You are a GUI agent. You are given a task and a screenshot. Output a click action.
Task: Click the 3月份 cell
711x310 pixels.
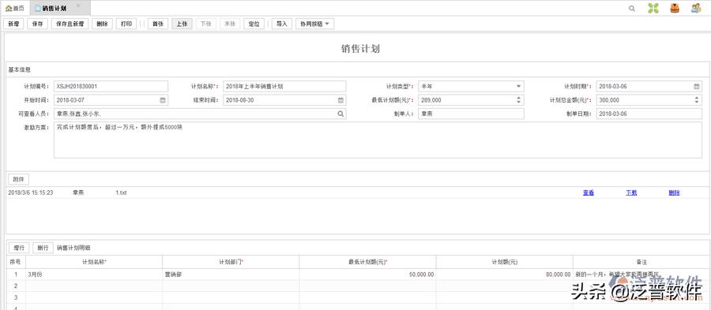94,275
